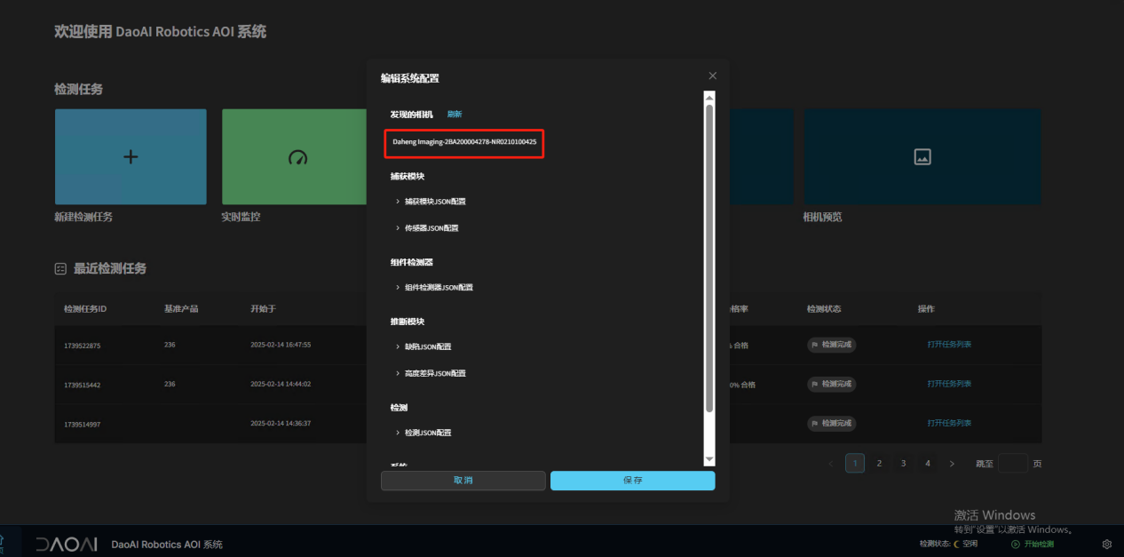The width and height of the screenshot is (1124, 557).
Task: Open the 相机预览 image icon card
Action: click(x=922, y=157)
